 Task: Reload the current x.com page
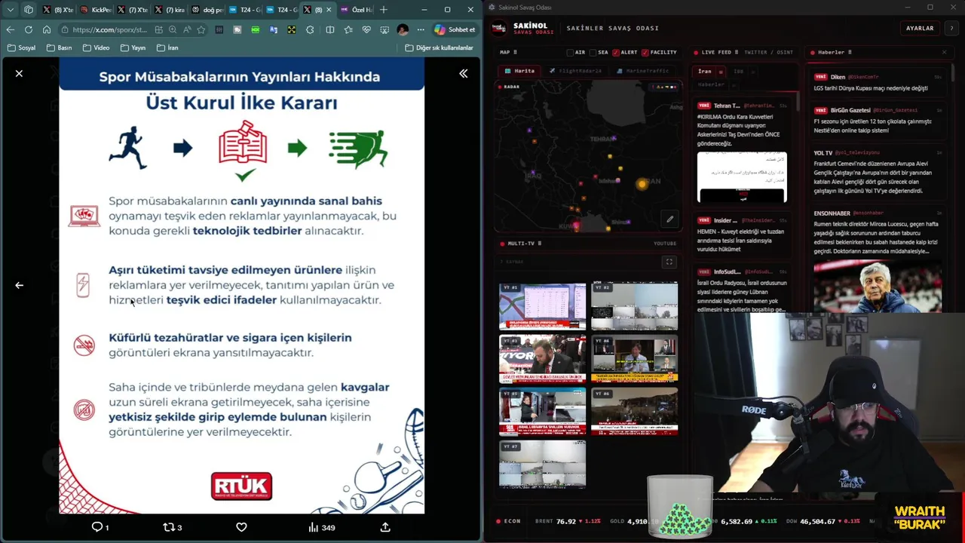28,29
